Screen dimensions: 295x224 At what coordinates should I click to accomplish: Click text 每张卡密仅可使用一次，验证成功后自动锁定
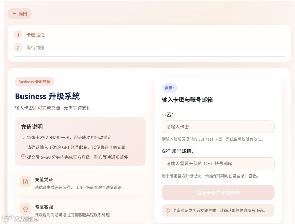(x=69, y=138)
